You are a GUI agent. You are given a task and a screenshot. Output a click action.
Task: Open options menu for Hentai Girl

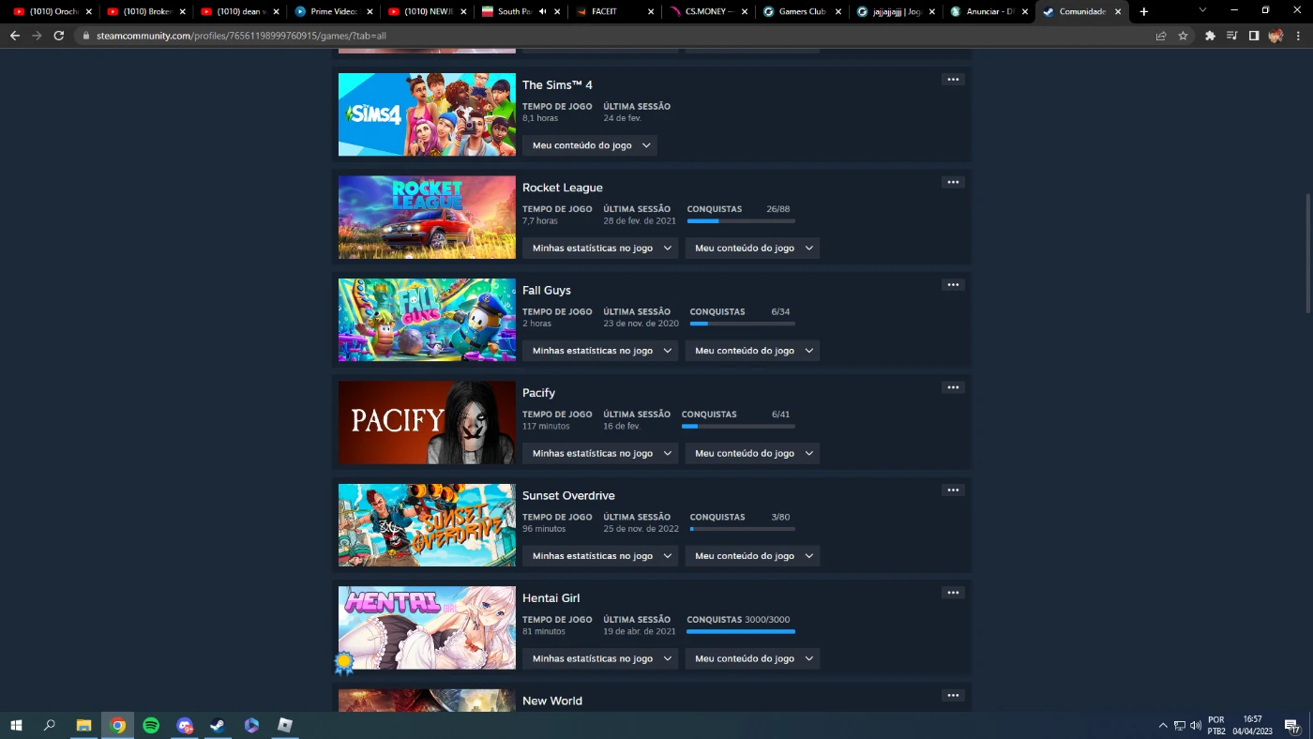tap(953, 593)
